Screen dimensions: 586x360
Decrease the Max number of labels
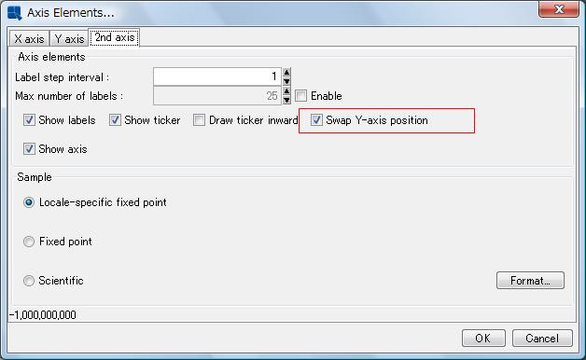[286, 100]
